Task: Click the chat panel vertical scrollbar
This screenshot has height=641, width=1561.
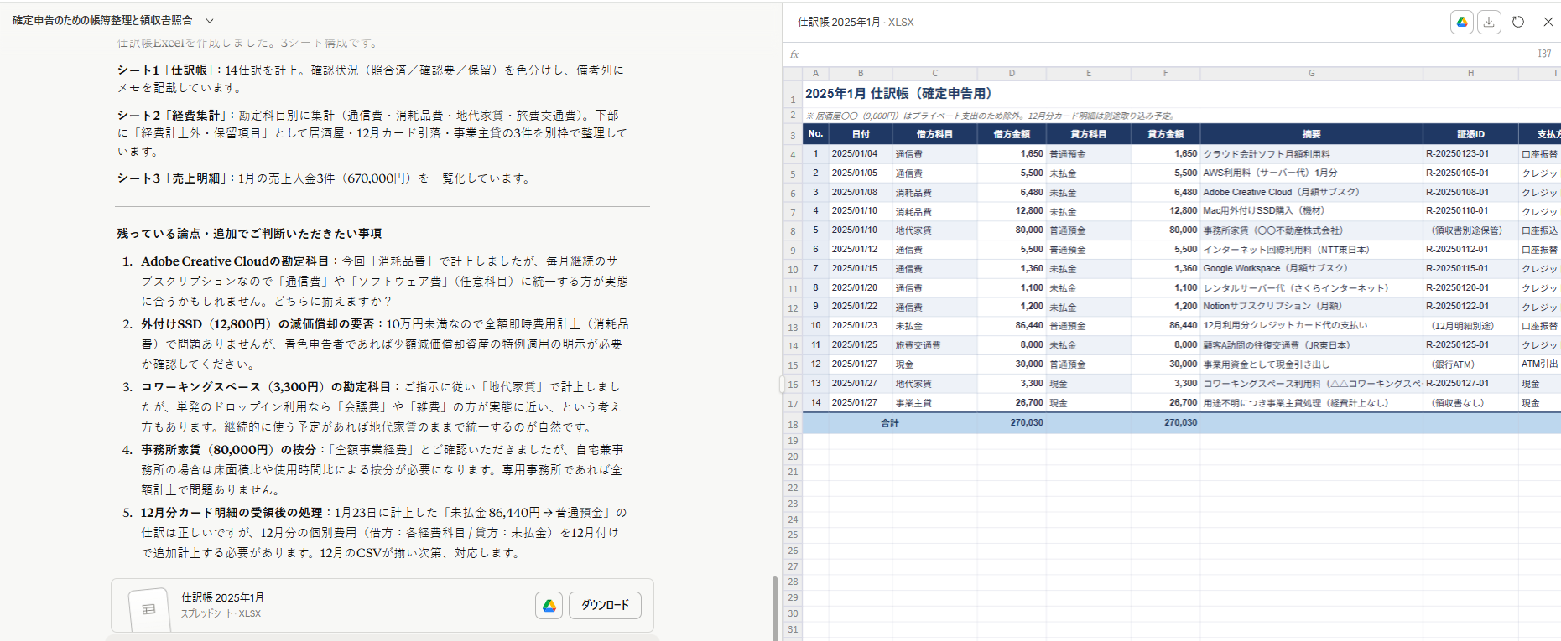Action: point(774,607)
